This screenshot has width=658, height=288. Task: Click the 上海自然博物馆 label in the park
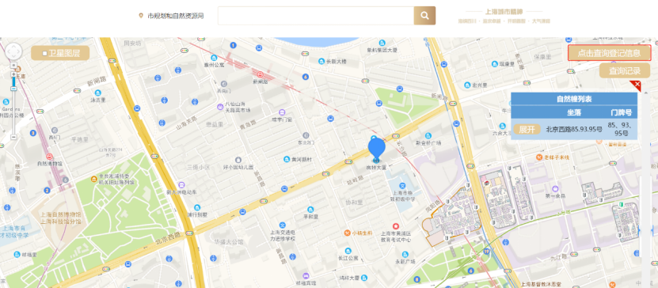click(x=60, y=214)
